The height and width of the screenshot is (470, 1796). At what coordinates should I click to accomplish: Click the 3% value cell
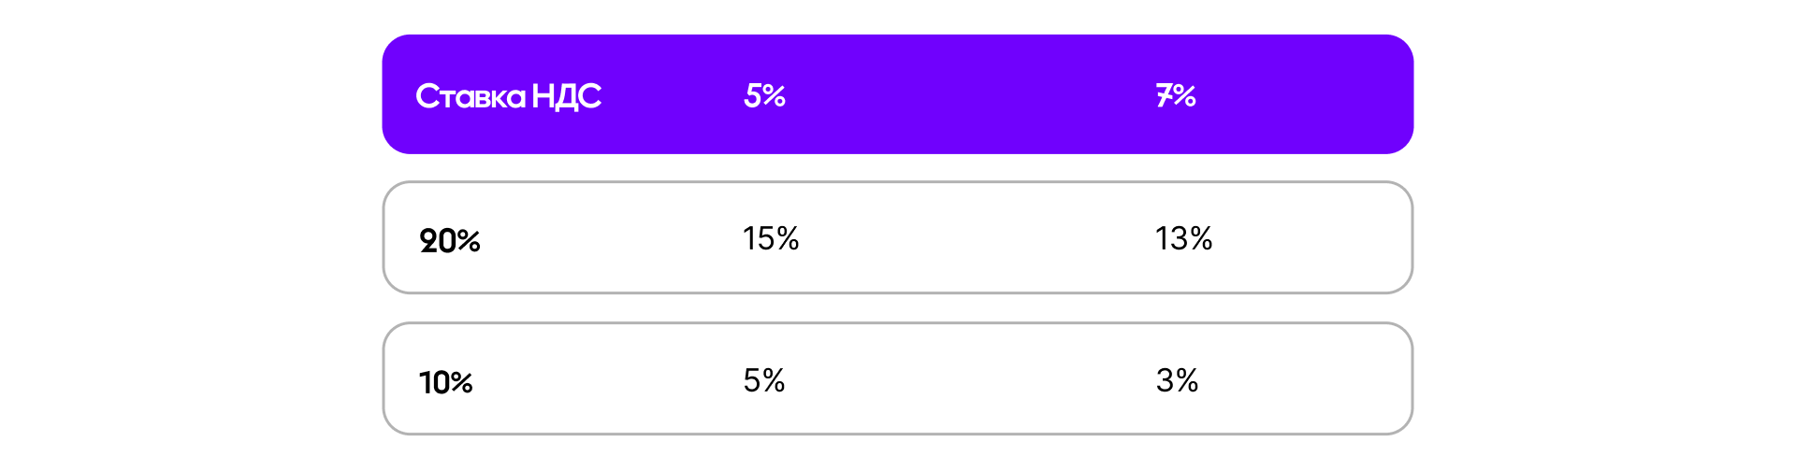1177,379
